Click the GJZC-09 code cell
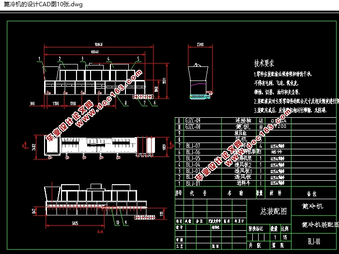 pos(193,121)
